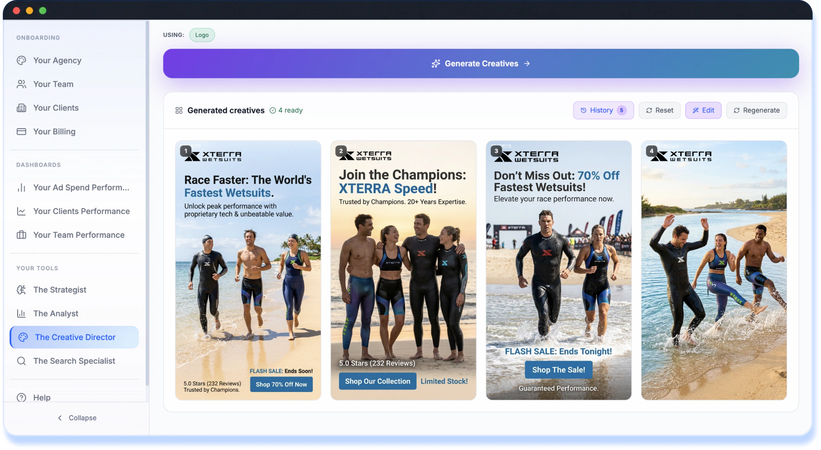Click the Regenerate button
The height and width of the screenshot is (450, 821).
pos(756,111)
